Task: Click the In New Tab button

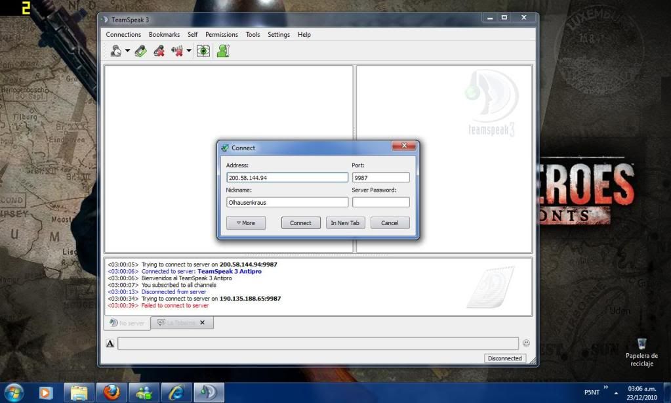Action: (x=345, y=223)
